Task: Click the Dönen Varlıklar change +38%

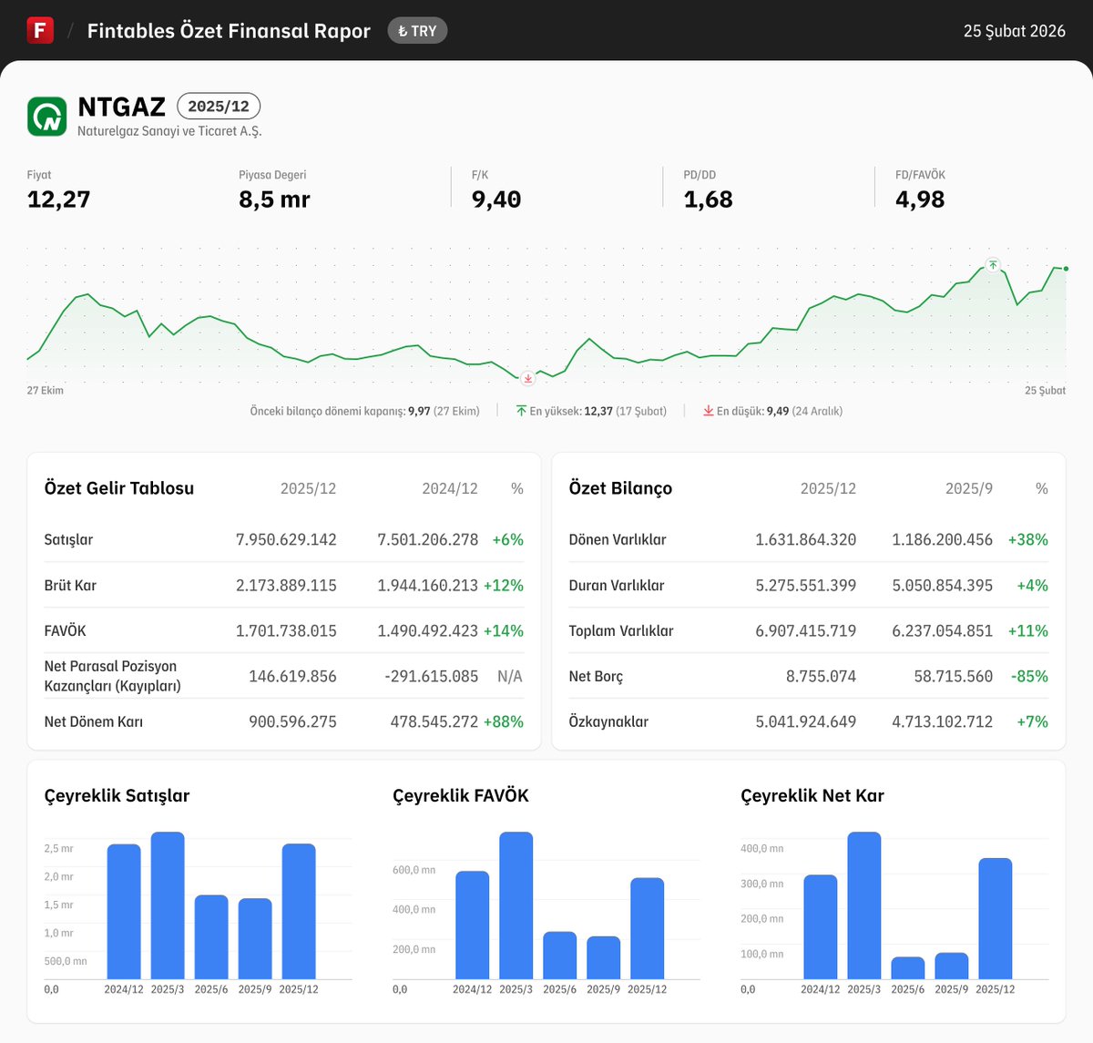Action: (x=1028, y=539)
